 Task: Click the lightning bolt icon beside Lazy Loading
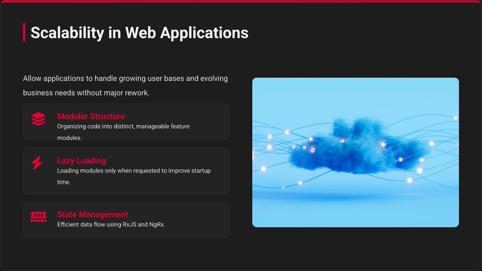click(37, 163)
